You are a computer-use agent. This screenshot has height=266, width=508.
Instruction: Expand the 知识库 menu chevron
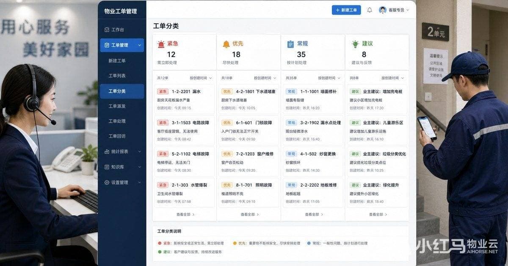[139, 167]
